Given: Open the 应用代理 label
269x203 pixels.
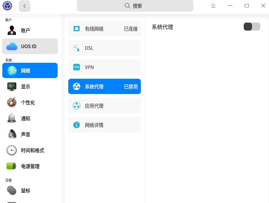Looking at the screenshot, I should click(x=94, y=106).
